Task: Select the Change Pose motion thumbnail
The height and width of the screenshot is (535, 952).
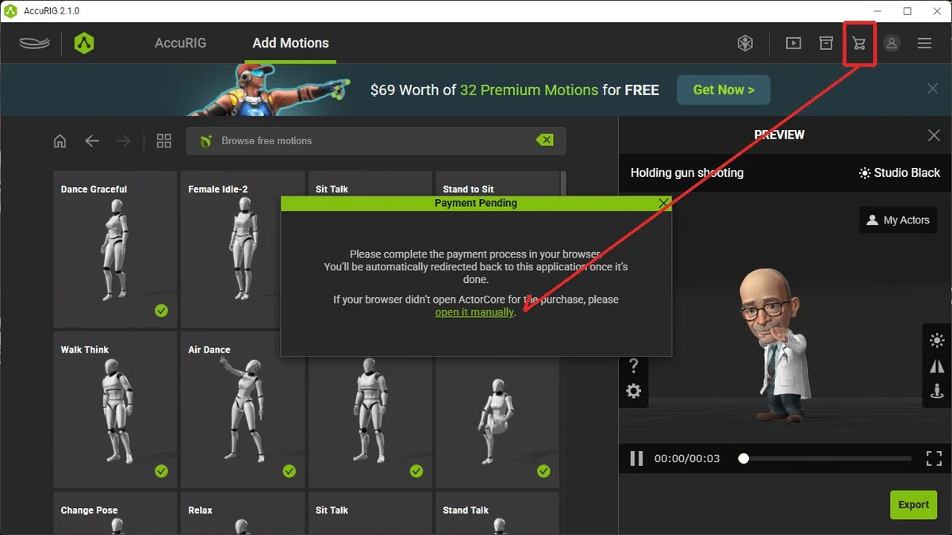Action: [115, 514]
